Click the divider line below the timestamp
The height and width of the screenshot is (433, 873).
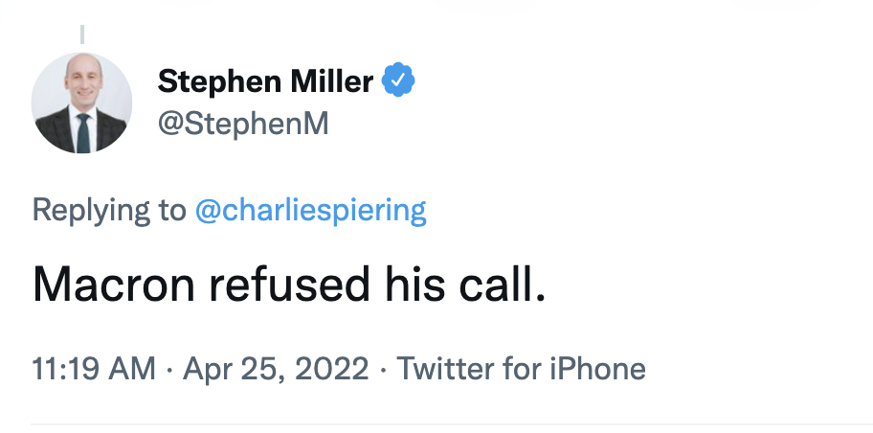click(452, 424)
